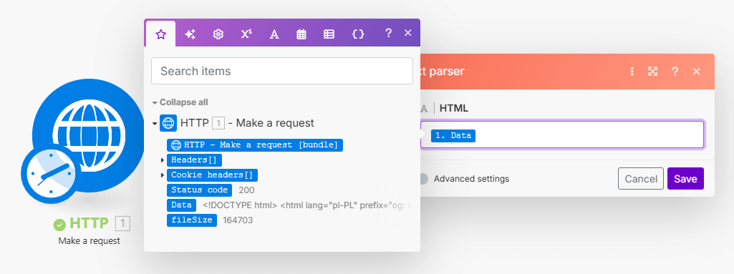Viewport: 734px width, 274px height.
Task: Open the custom variables braces tab
Action: click(358, 34)
